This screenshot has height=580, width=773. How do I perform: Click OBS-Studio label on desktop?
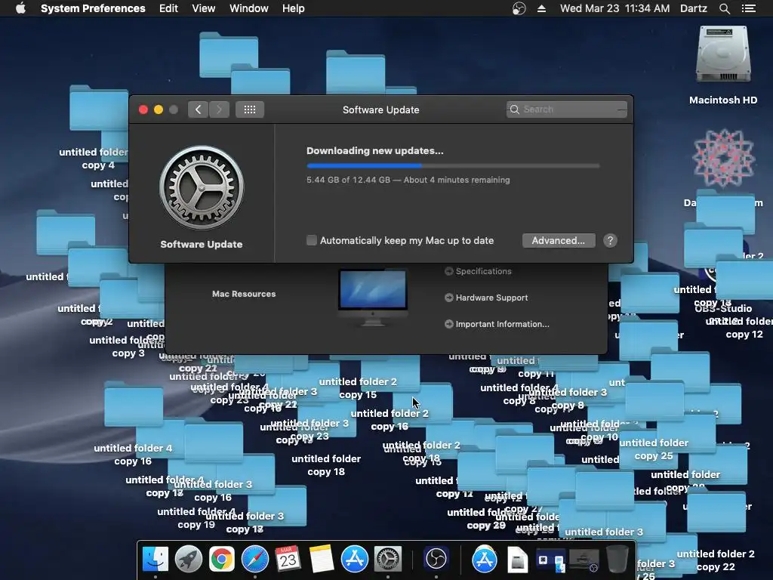pyautogui.click(x=723, y=308)
